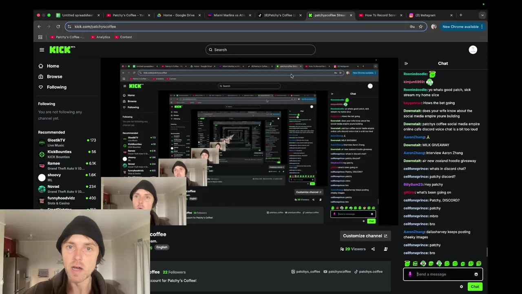Screen dimensions: 522x294
Task: Open the Content bookmark
Action: point(123,37)
